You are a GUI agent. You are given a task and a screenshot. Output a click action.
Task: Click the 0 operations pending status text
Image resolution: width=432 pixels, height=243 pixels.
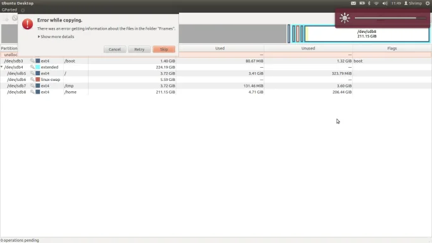coord(20,240)
